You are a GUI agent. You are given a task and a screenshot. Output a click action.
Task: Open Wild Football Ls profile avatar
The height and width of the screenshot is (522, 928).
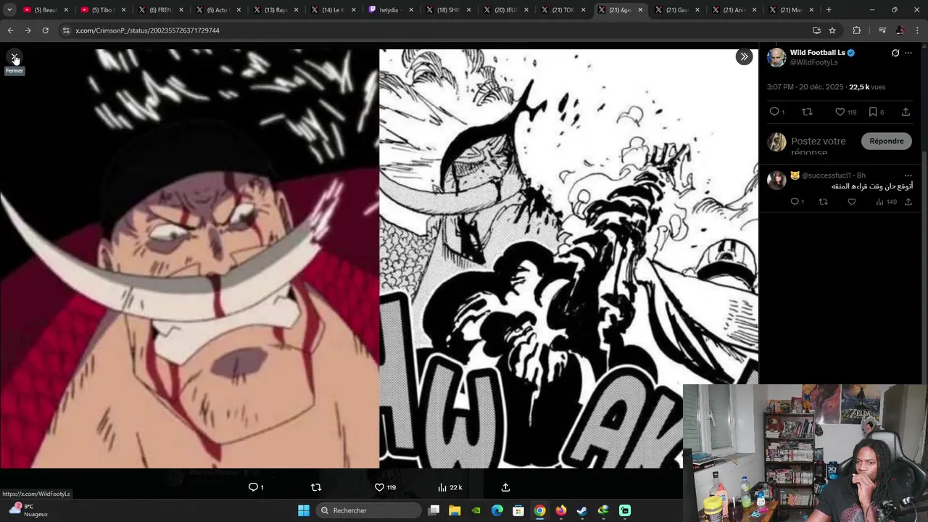(776, 57)
